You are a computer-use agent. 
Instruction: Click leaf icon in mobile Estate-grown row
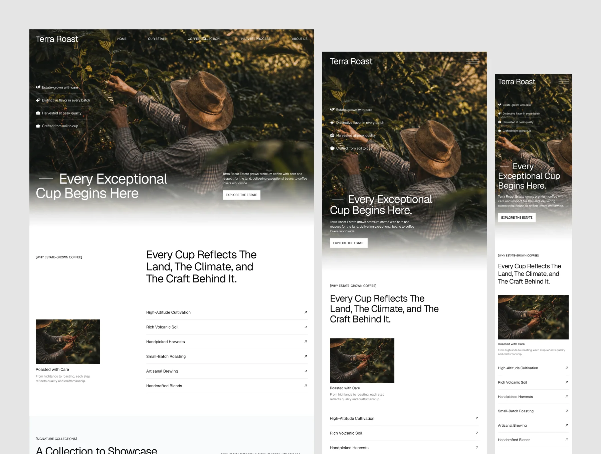click(x=499, y=105)
